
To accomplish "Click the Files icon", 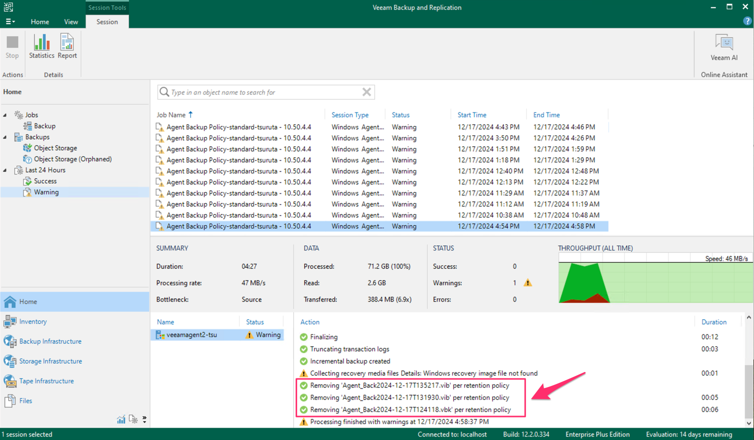I will (10, 400).
